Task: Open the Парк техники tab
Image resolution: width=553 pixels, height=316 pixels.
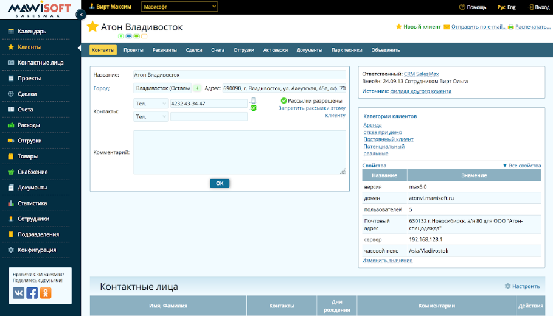Action: click(347, 50)
